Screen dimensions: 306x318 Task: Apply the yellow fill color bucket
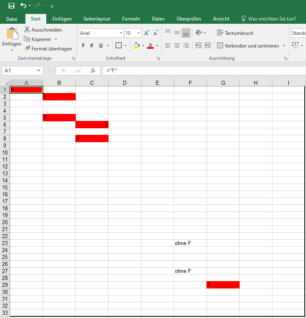136,45
